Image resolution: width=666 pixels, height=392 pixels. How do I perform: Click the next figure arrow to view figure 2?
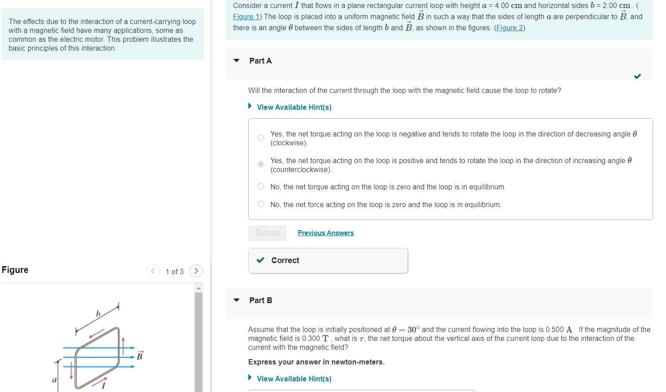(x=196, y=271)
